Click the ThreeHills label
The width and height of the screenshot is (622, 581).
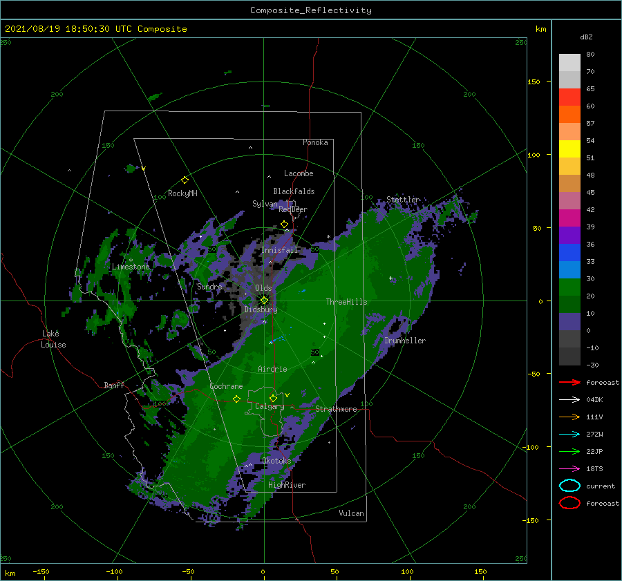click(347, 302)
